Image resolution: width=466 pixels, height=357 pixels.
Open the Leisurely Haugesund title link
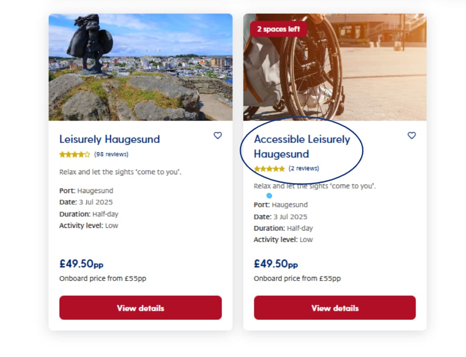coord(110,139)
